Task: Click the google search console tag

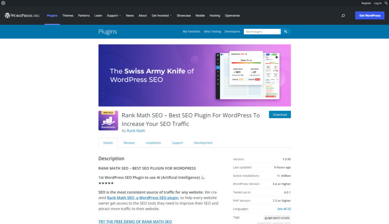Action: point(277,218)
